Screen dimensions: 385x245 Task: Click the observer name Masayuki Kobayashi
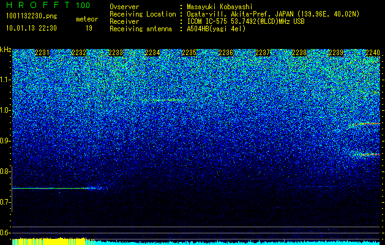[220, 7]
